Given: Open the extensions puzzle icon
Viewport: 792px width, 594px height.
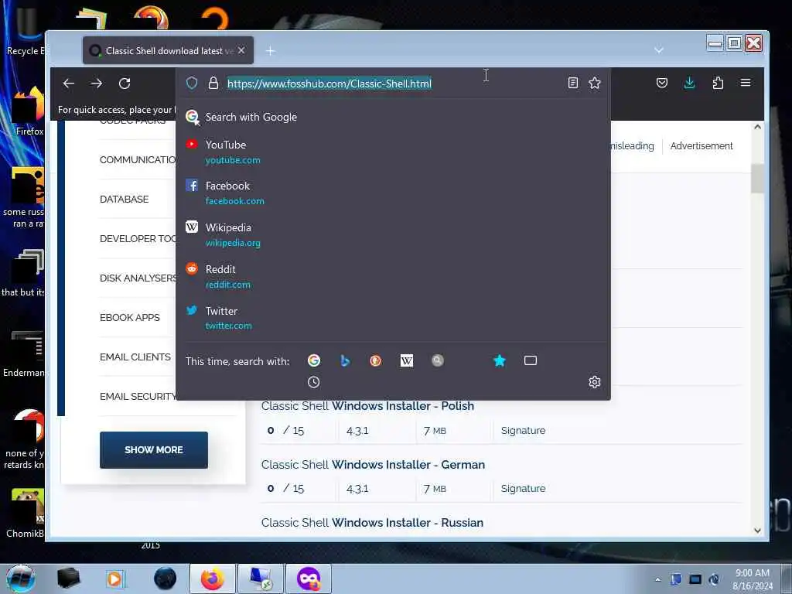Looking at the screenshot, I should coord(718,83).
